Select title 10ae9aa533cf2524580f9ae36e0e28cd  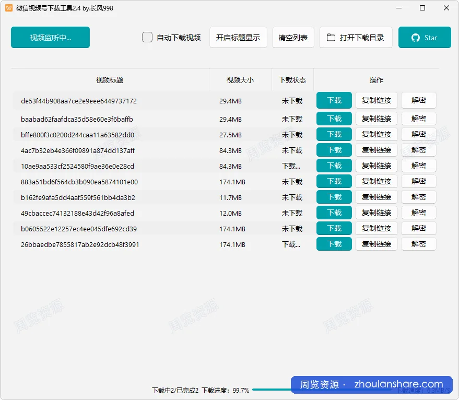78,167
